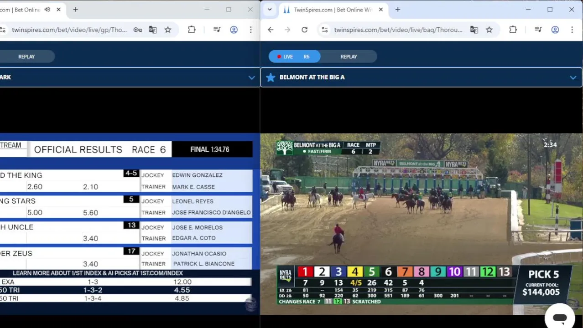The width and height of the screenshot is (583, 328).
Task: Click the official results video in left window
Action: [130, 224]
